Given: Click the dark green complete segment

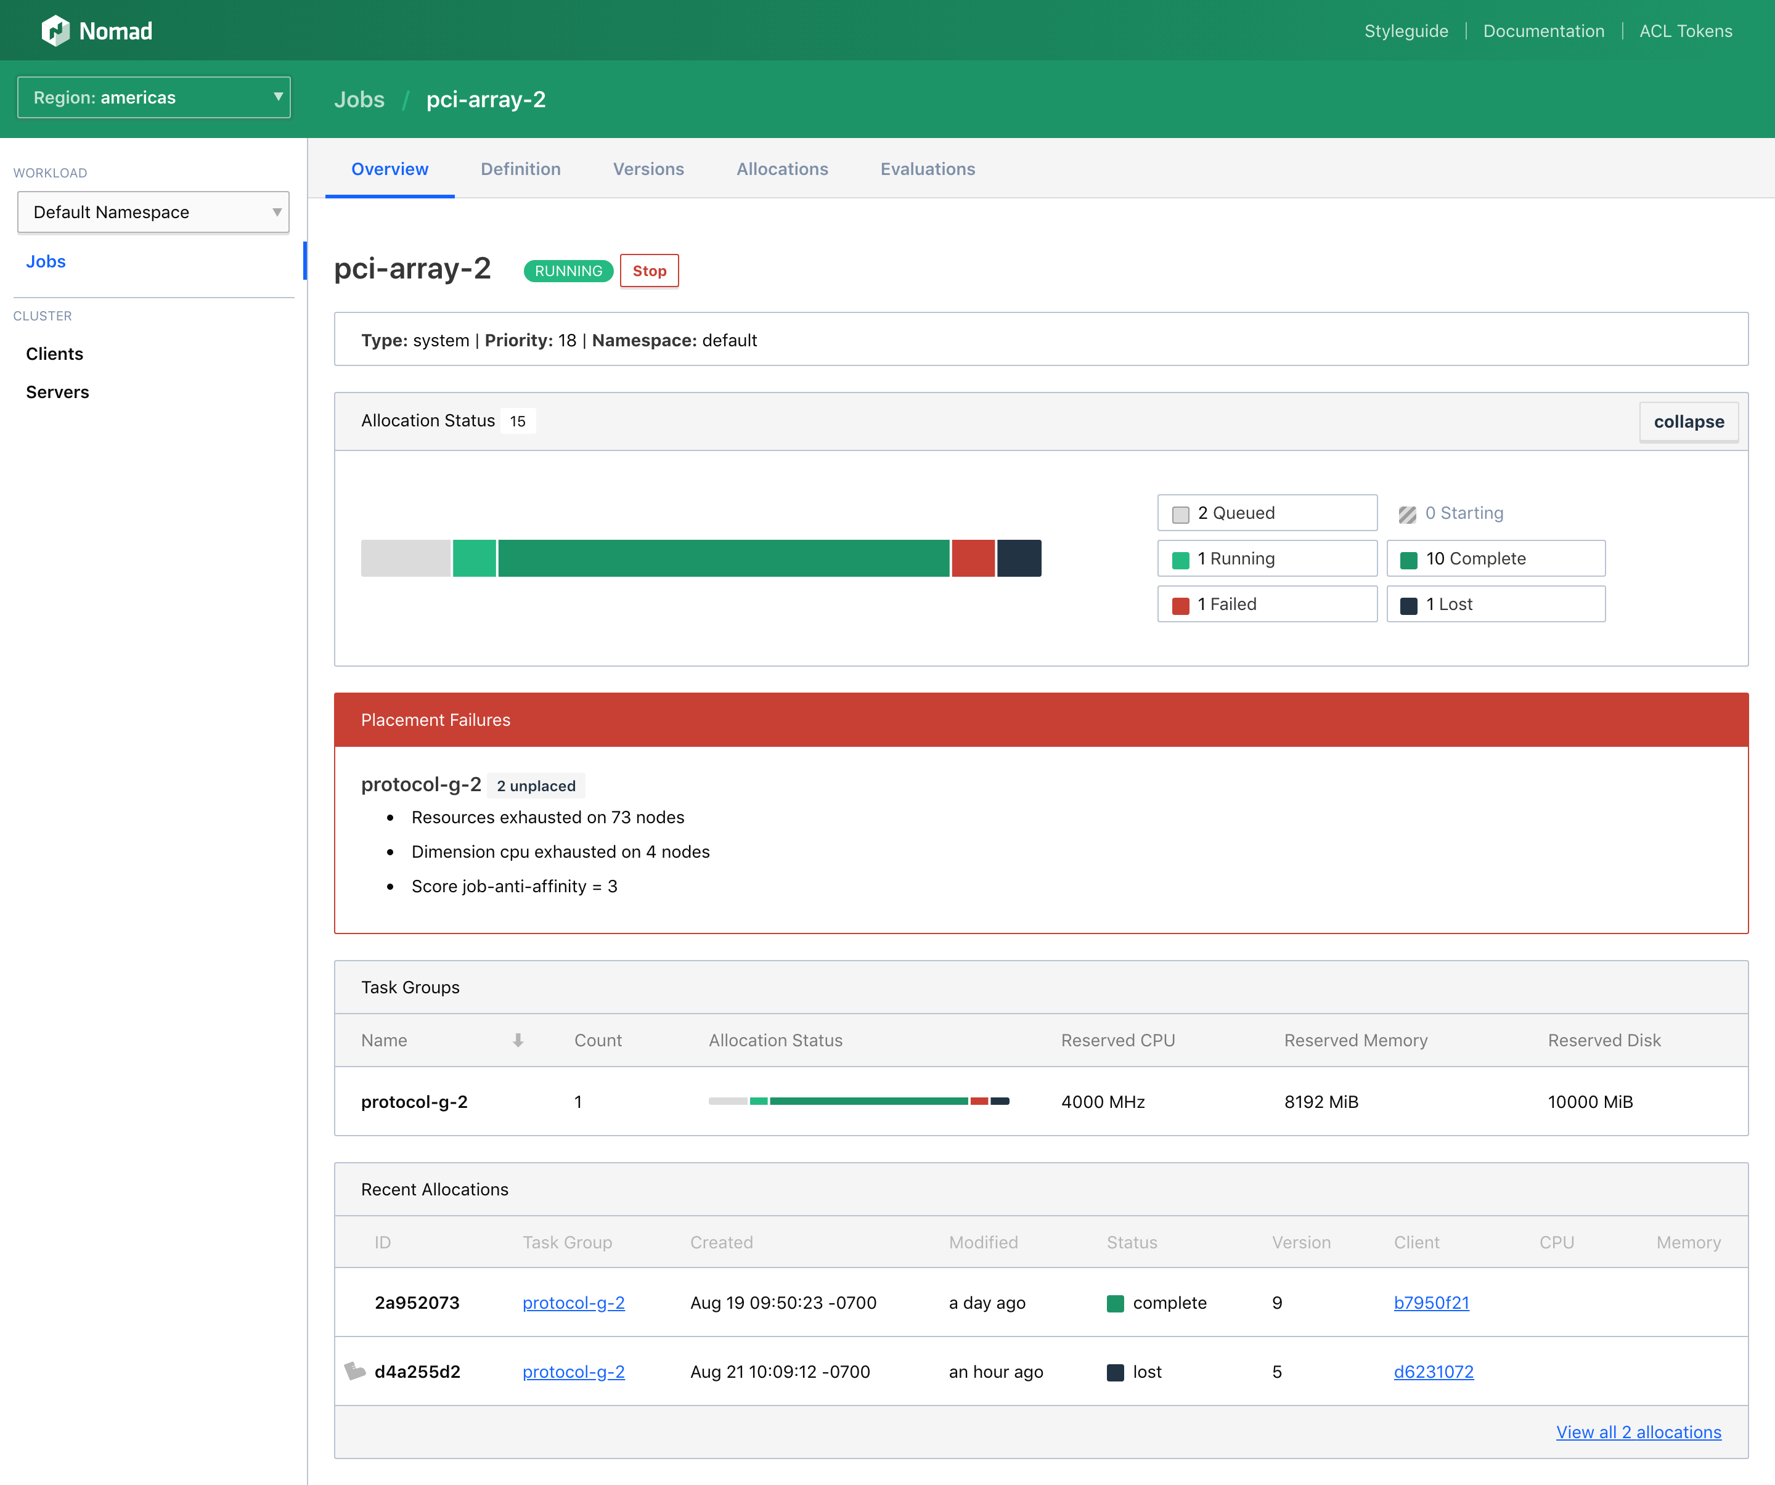Looking at the screenshot, I should tap(724, 558).
